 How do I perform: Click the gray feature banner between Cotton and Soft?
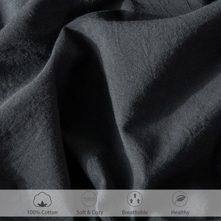(65, 202)
